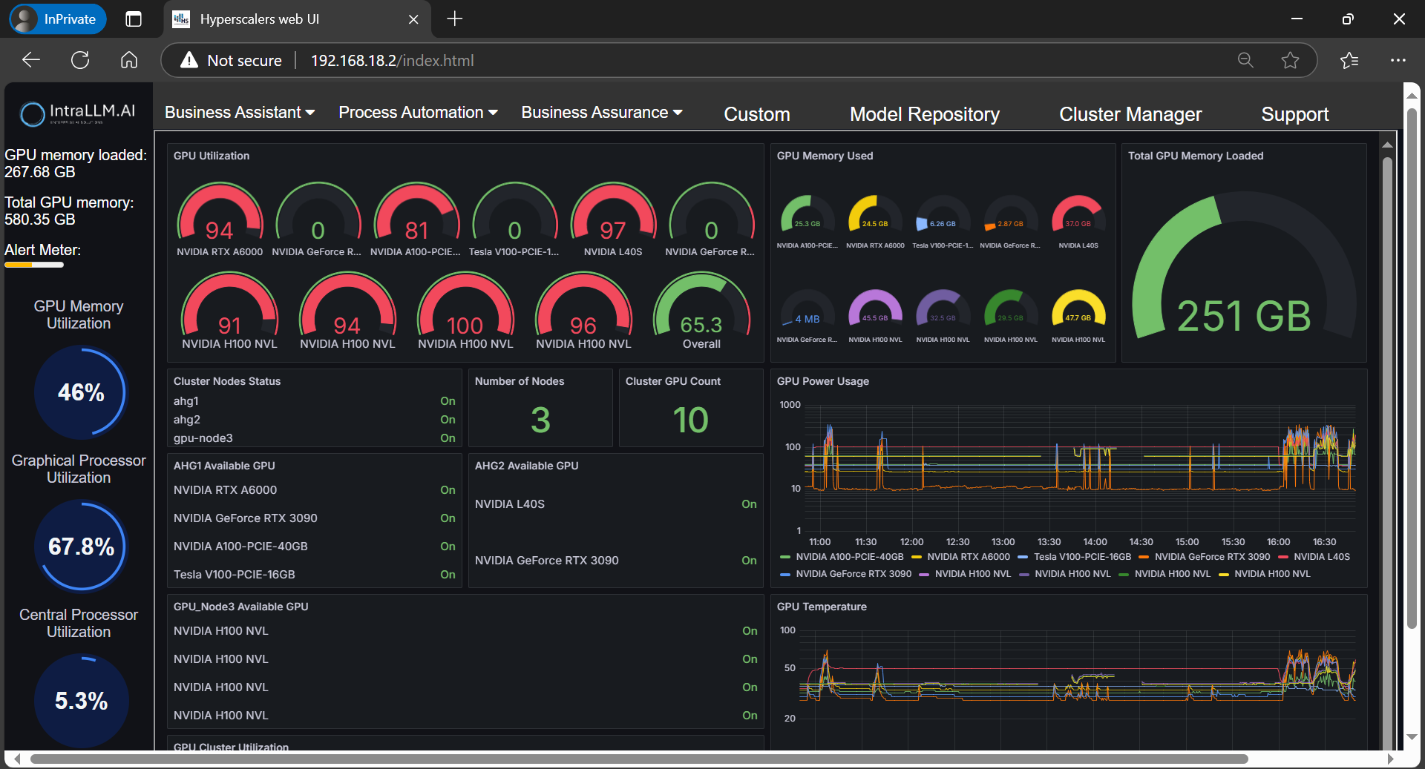Add page to favorites with star icon
Screen dimensions: 1425x769
[x=1290, y=60]
